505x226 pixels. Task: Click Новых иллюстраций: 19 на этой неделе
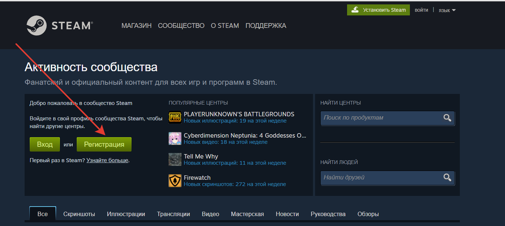pyautogui.click(x=235, y=121)
